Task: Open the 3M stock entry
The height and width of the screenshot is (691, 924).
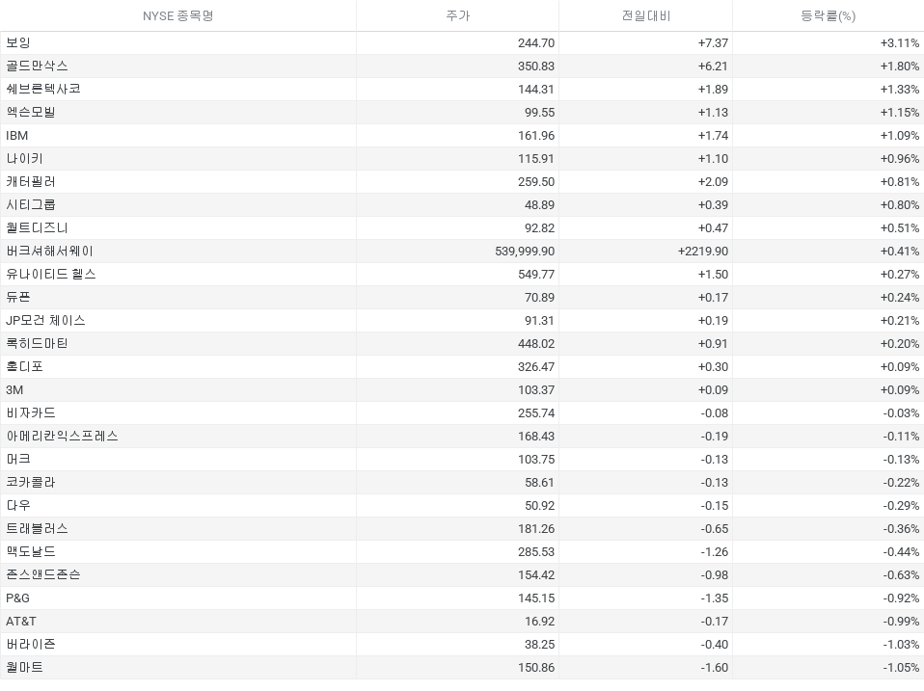Action: click(x=14, y=389)
